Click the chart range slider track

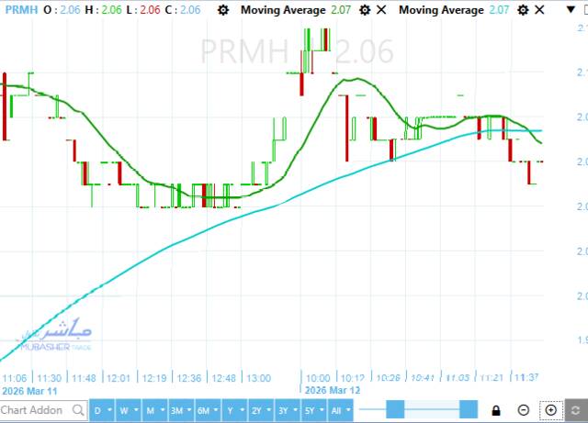coord(432,410)
